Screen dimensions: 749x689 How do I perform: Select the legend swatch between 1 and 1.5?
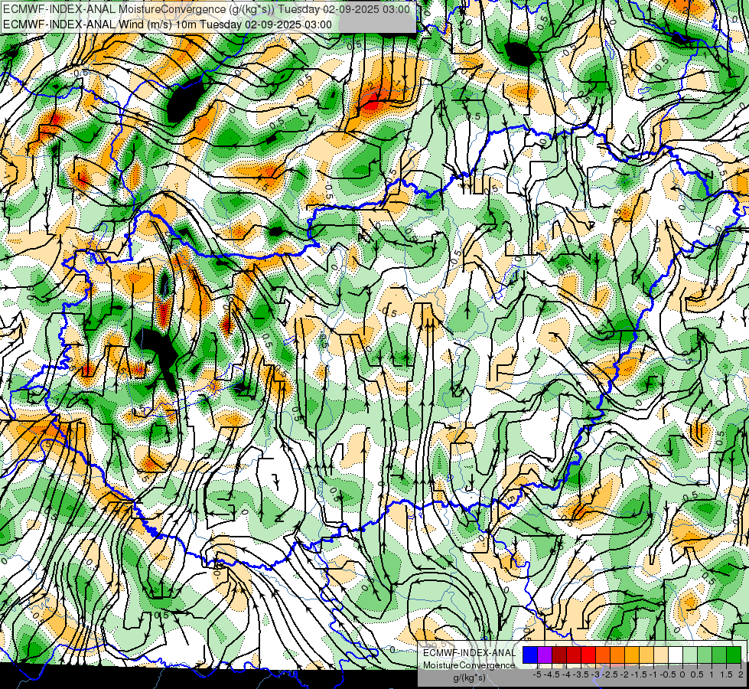719,655
